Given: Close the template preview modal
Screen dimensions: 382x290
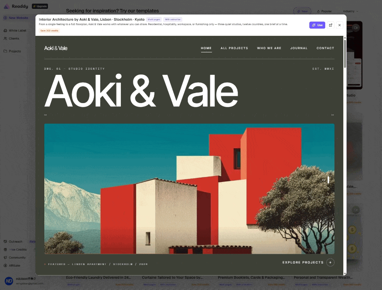Looking at the screenshot, I should pyautogui.click(x=339, y=25).
